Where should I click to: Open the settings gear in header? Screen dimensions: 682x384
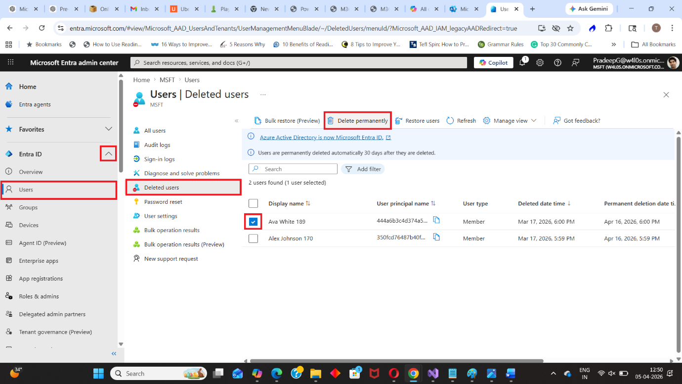pos(540,63)
